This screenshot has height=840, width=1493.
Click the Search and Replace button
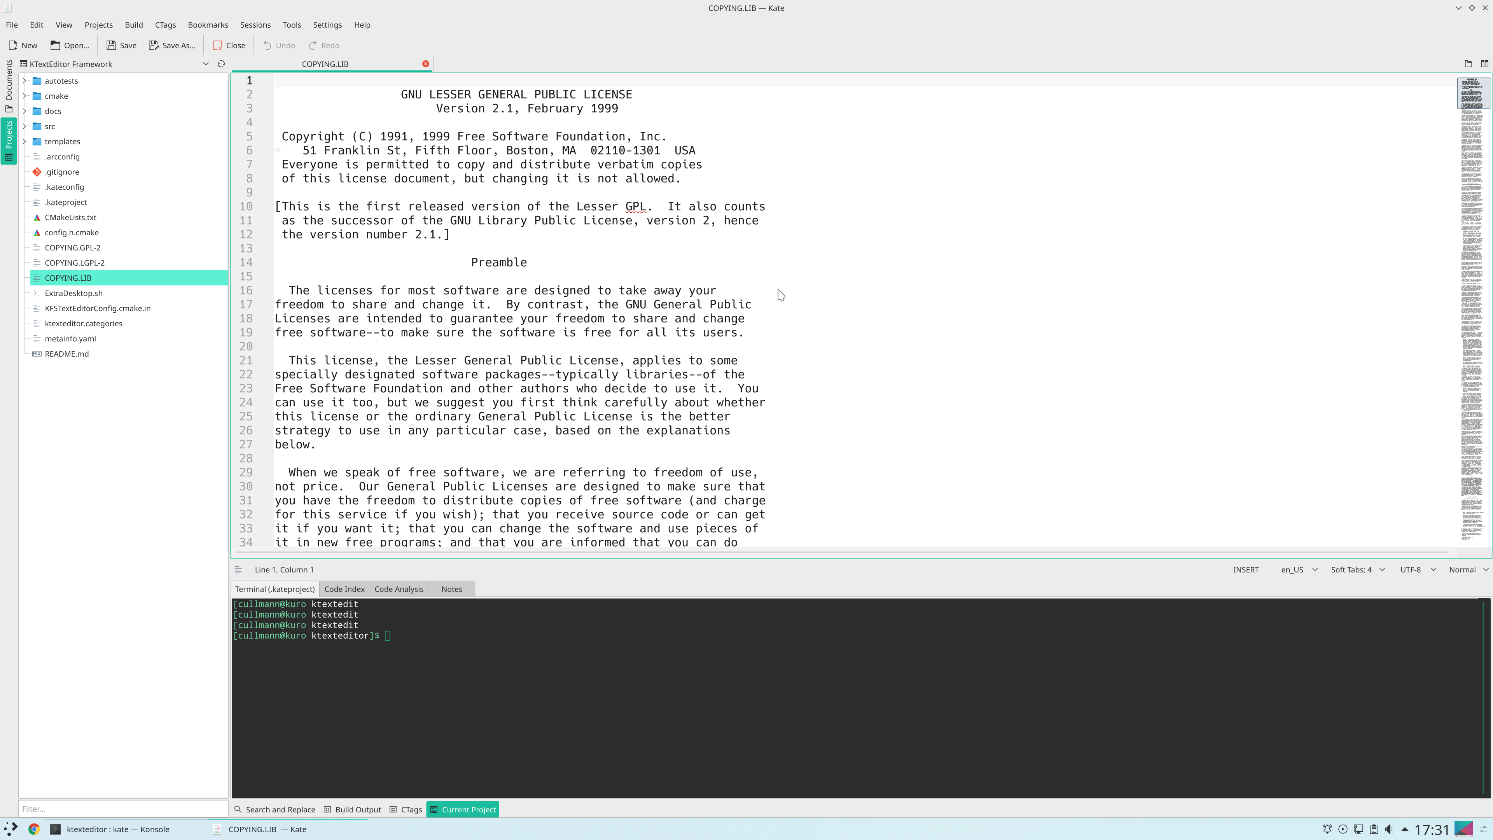pyautogui.click(x=275, y=809)
